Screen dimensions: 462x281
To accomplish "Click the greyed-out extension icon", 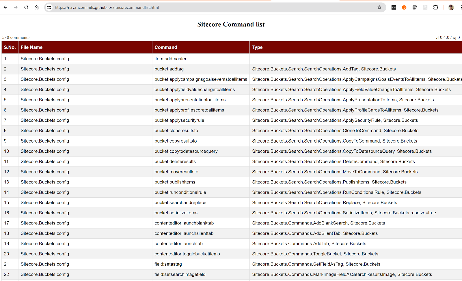I will 425,8.
